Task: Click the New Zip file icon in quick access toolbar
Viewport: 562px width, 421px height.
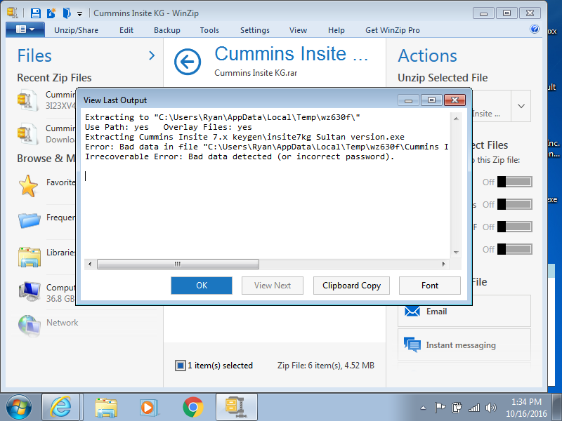Action: pos(51,13)
